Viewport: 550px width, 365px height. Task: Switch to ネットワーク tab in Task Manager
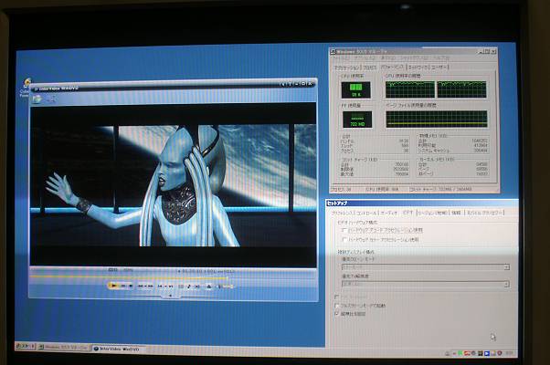(418, 68)
